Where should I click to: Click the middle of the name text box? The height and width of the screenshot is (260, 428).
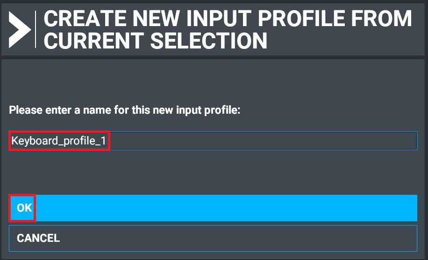pos(213,141)
